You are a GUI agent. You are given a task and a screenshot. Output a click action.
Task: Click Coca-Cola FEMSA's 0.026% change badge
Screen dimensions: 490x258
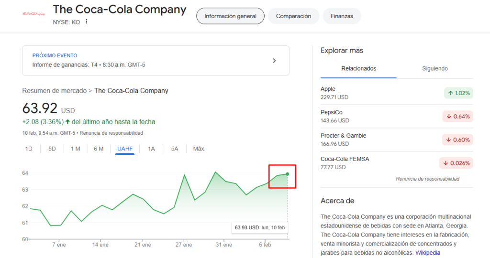[456, 163]
